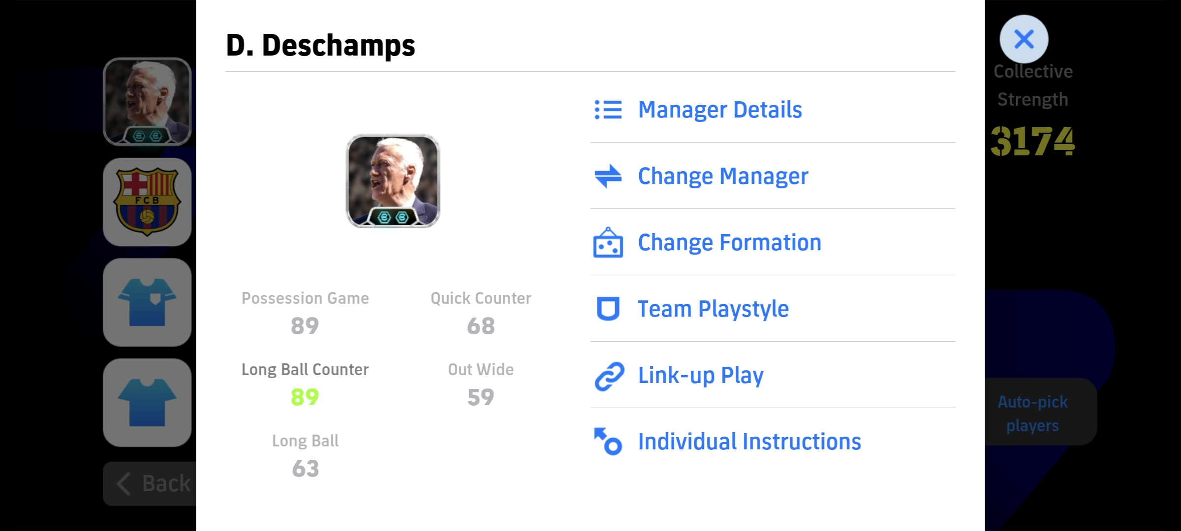The height and width of the screenshot is (531, 1181).
Task: Close the manager panel with X
Action: pos(1024,39)
